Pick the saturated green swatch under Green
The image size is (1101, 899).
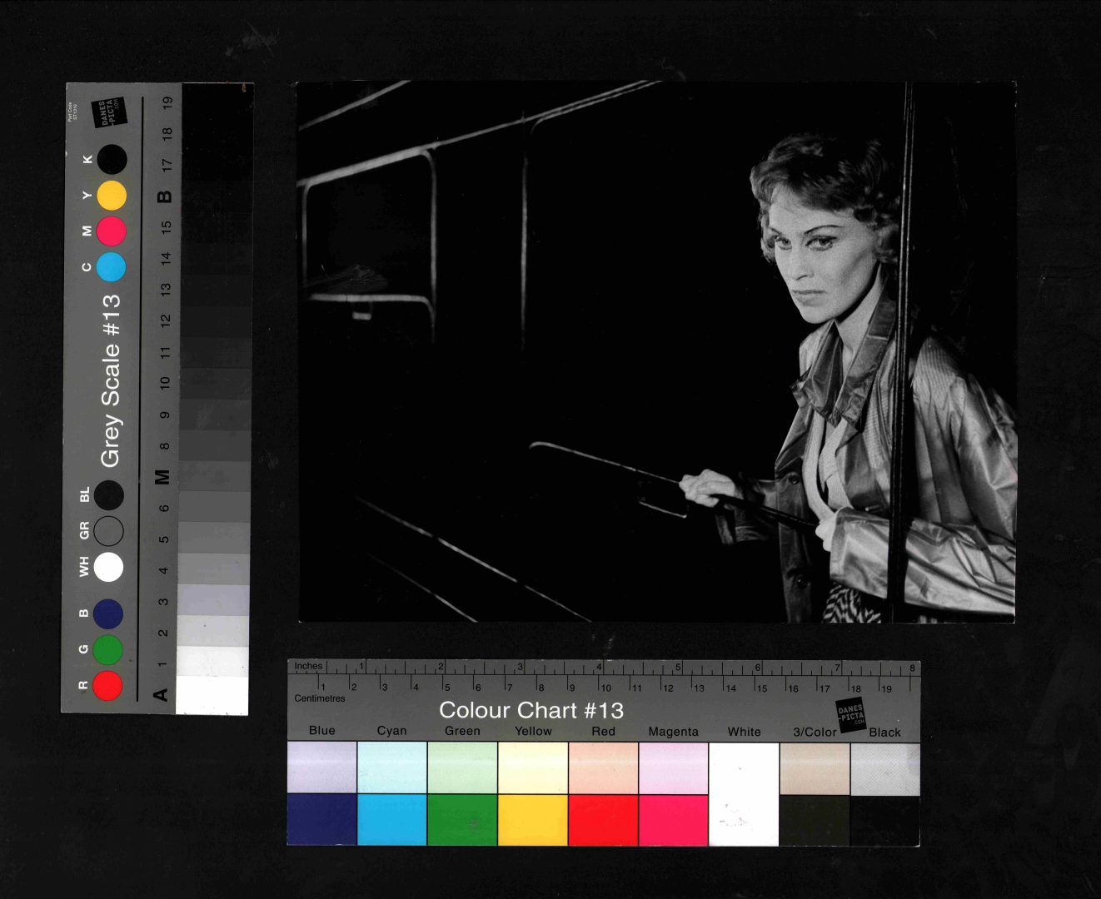[x=462, y=819]
